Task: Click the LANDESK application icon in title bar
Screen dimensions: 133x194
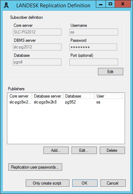Action: point(6,6)
